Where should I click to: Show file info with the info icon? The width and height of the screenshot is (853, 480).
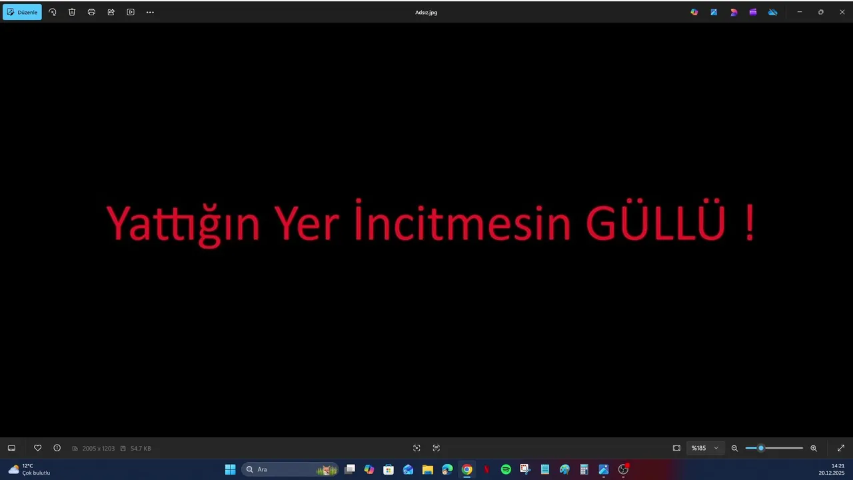tap(57, 448)
